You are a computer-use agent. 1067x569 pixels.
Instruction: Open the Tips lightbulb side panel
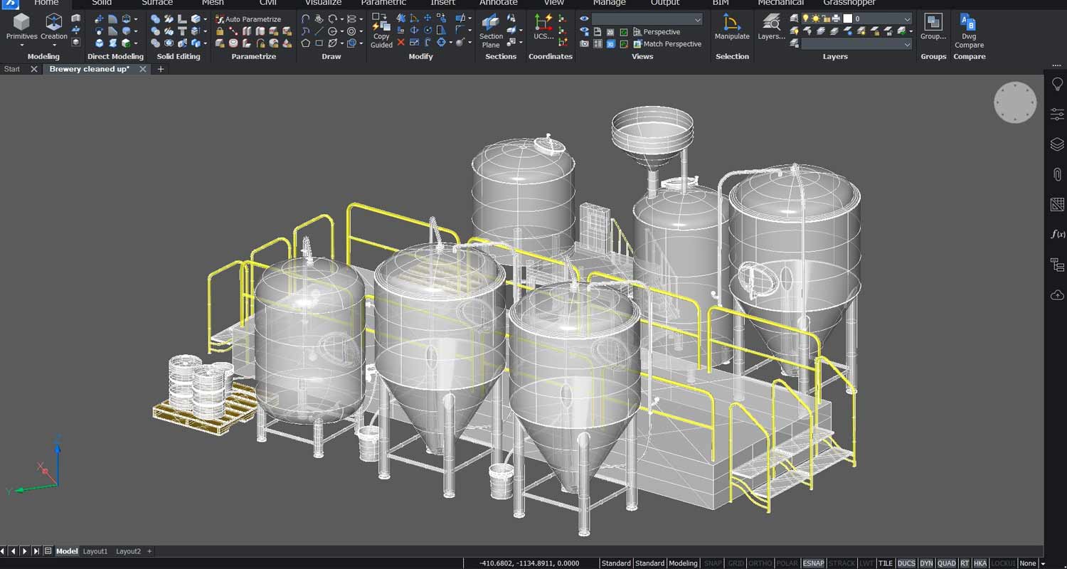(x=1057, y=84)
